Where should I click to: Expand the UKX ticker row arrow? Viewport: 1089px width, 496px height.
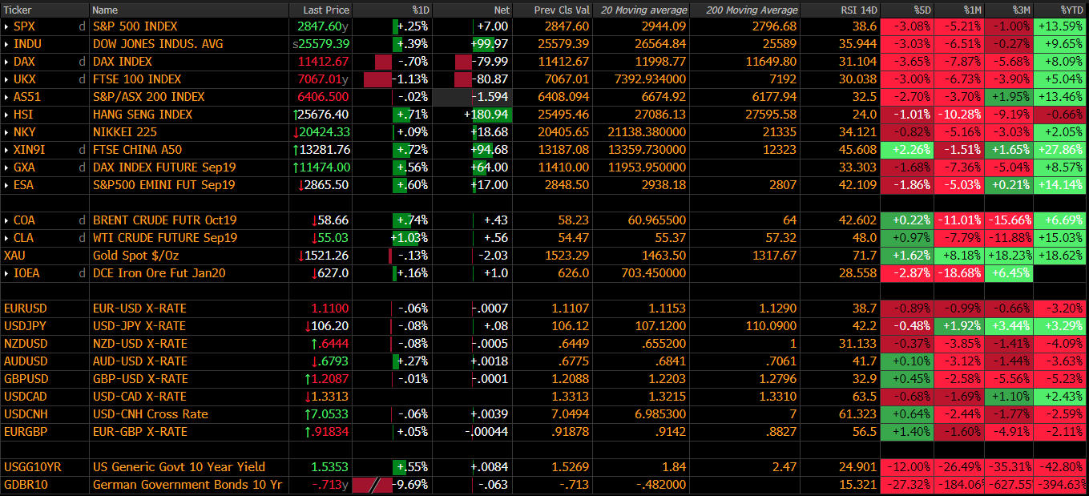[6, 79]
